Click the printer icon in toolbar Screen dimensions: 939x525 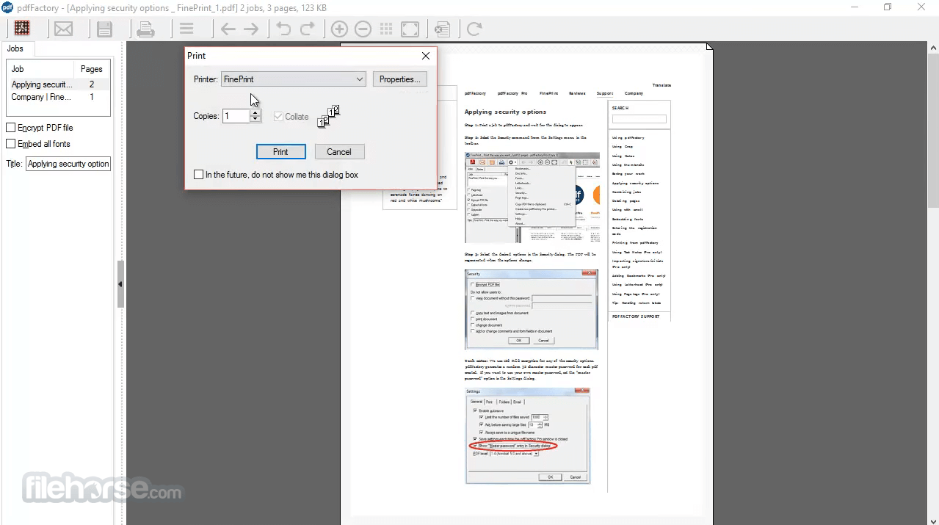coord(146,29)
